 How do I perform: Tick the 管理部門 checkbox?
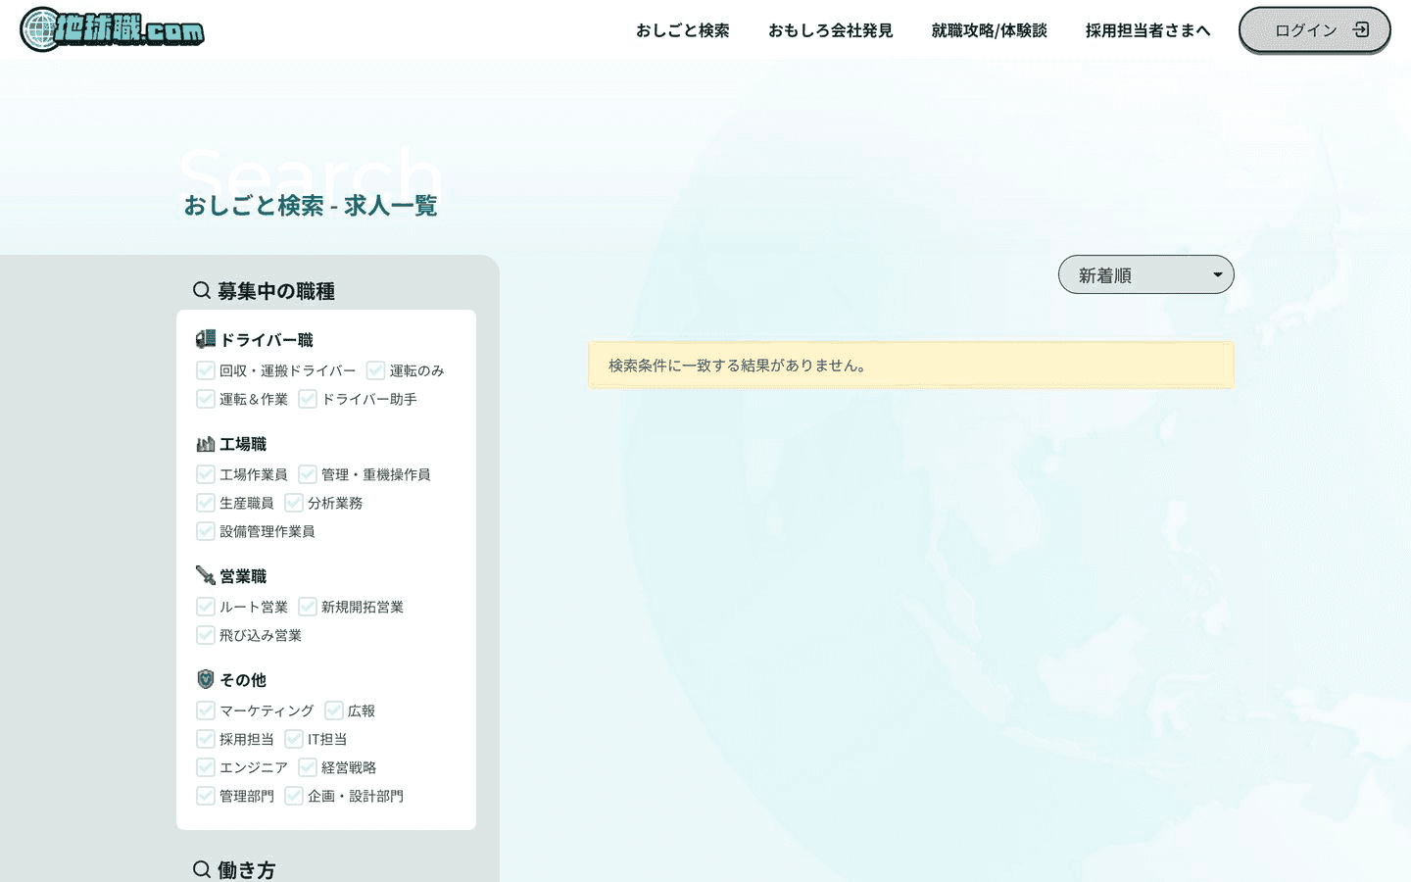(x=206, y=796)
